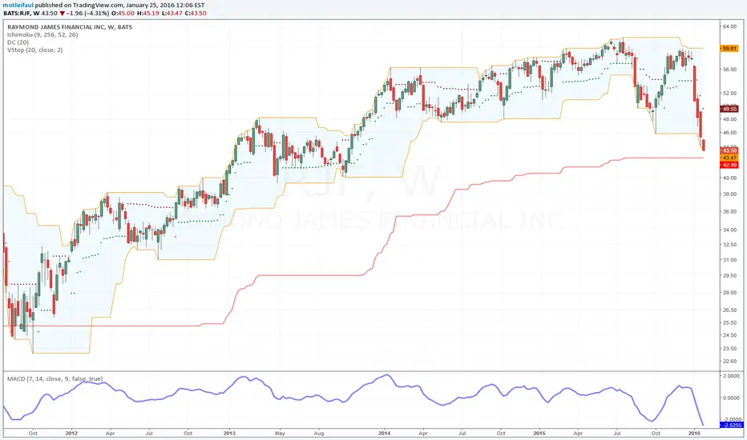
Task: Select the Ichimoku (9, 256, 52, 26) indicator legend
Action: [42, 34]
